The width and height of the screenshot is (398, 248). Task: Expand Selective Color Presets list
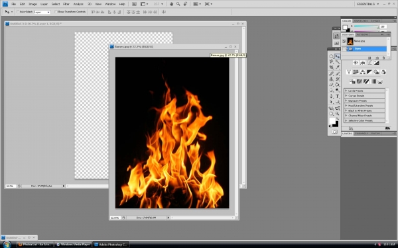coord(346,120)
